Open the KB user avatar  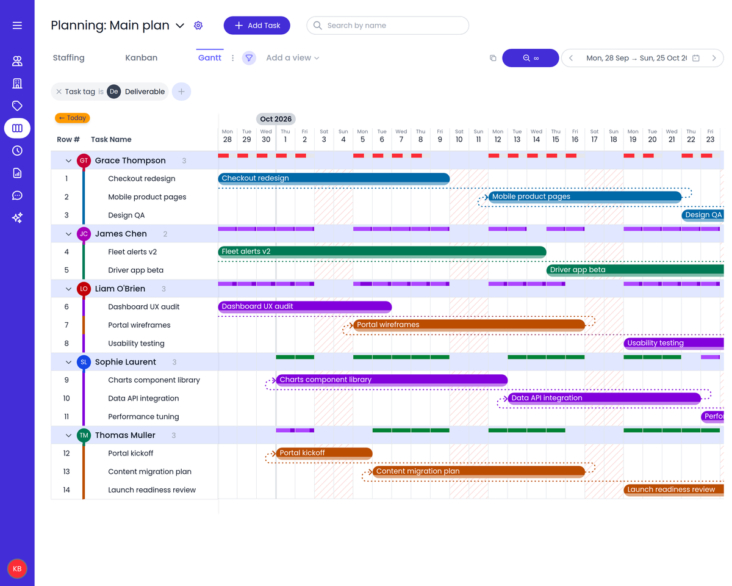point(17,568)
